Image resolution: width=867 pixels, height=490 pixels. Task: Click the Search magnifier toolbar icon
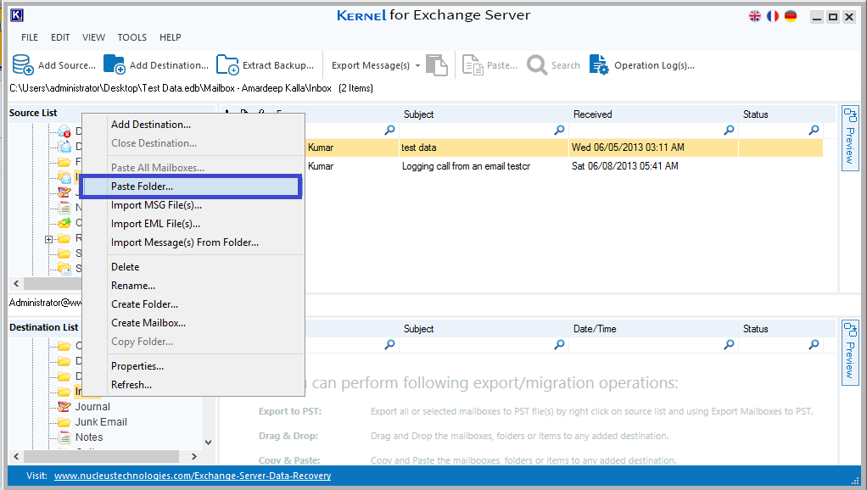[x=537, y=64]
